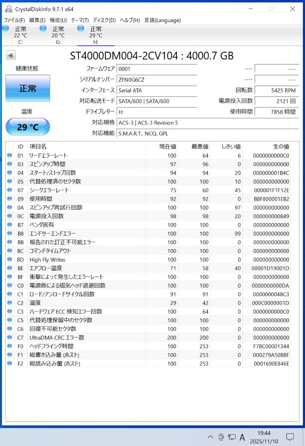Viewport: 305px width, 446px height.
Task: Click the status dot for スピンアップ時間
Action: pos(10,164)
